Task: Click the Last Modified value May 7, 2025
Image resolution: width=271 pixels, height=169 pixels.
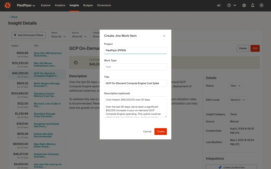Action: (242, 142)
